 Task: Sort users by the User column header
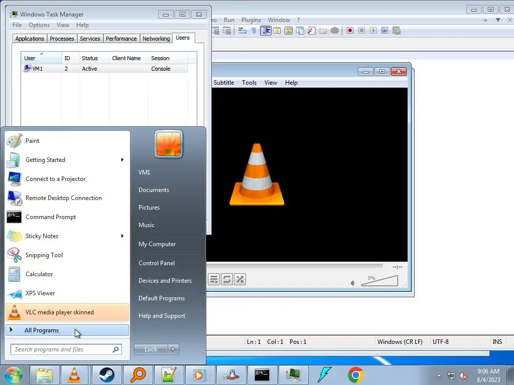(41, 58)
